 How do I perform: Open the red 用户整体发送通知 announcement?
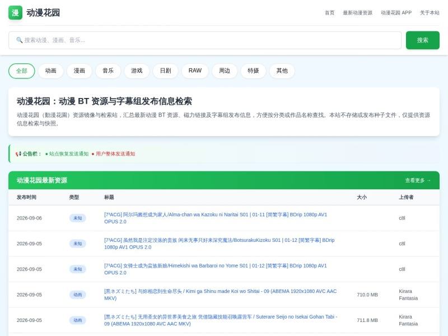(114, 153)
